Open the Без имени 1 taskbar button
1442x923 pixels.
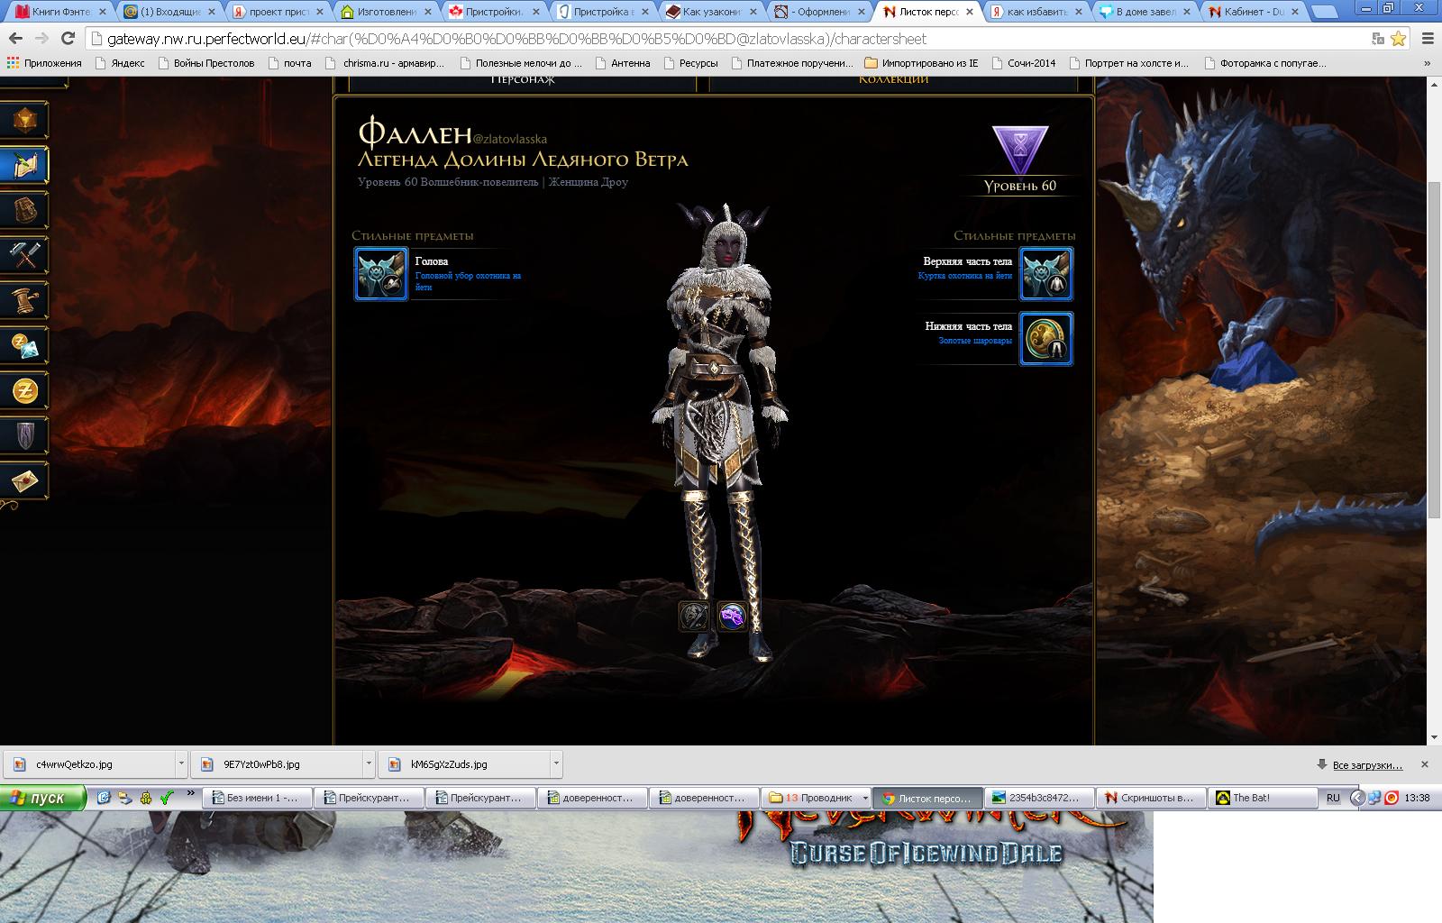point(258,798)
